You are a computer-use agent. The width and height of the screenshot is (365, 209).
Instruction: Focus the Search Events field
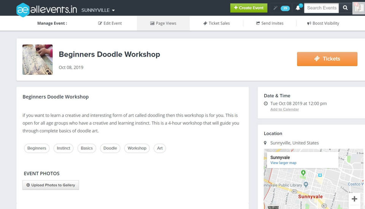click(322, 8)
